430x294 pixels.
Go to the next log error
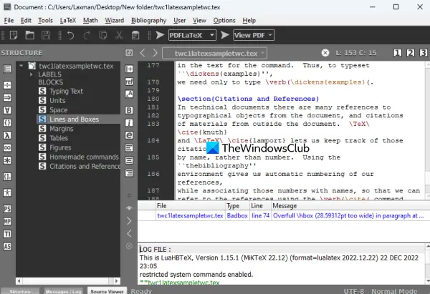tap(129, 221)
